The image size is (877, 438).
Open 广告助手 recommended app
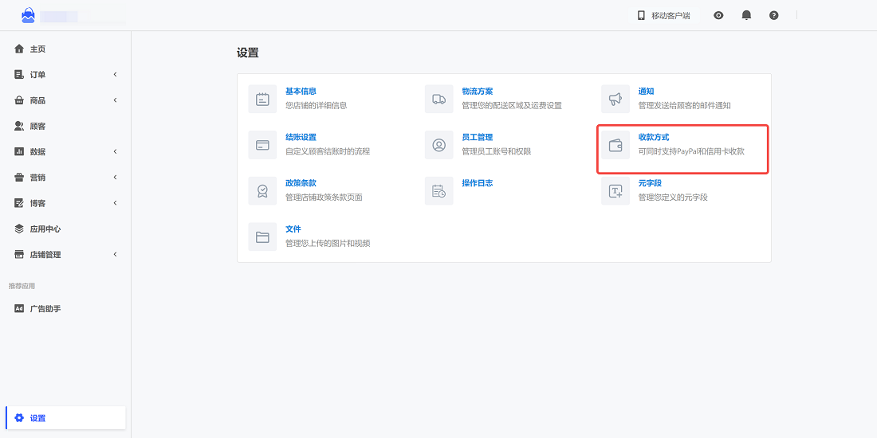45,309
